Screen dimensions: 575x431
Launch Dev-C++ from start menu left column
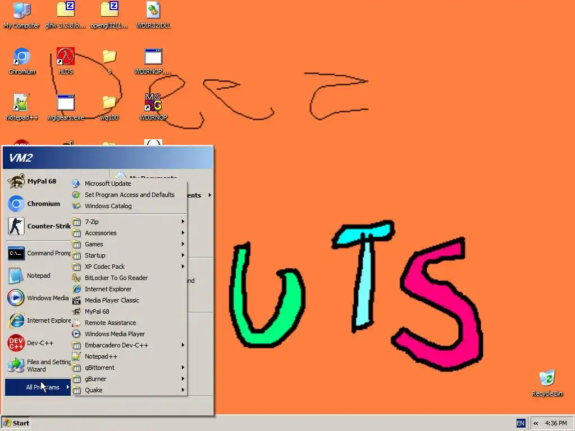tap(39, 343)
